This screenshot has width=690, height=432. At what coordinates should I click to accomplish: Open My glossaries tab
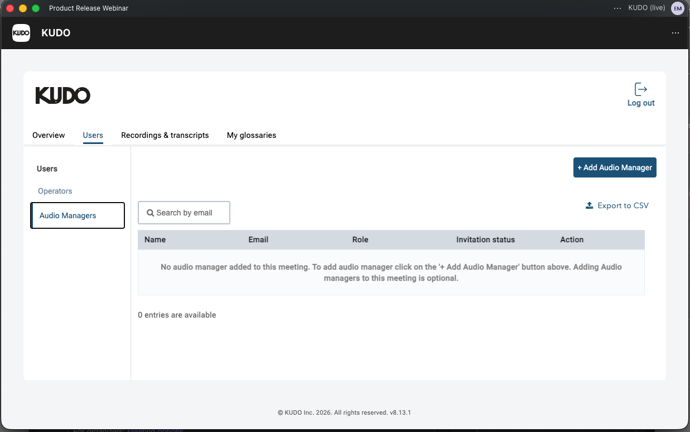point(252,135)
